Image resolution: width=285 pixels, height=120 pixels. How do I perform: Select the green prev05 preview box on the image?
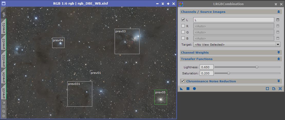click(161, 97)
